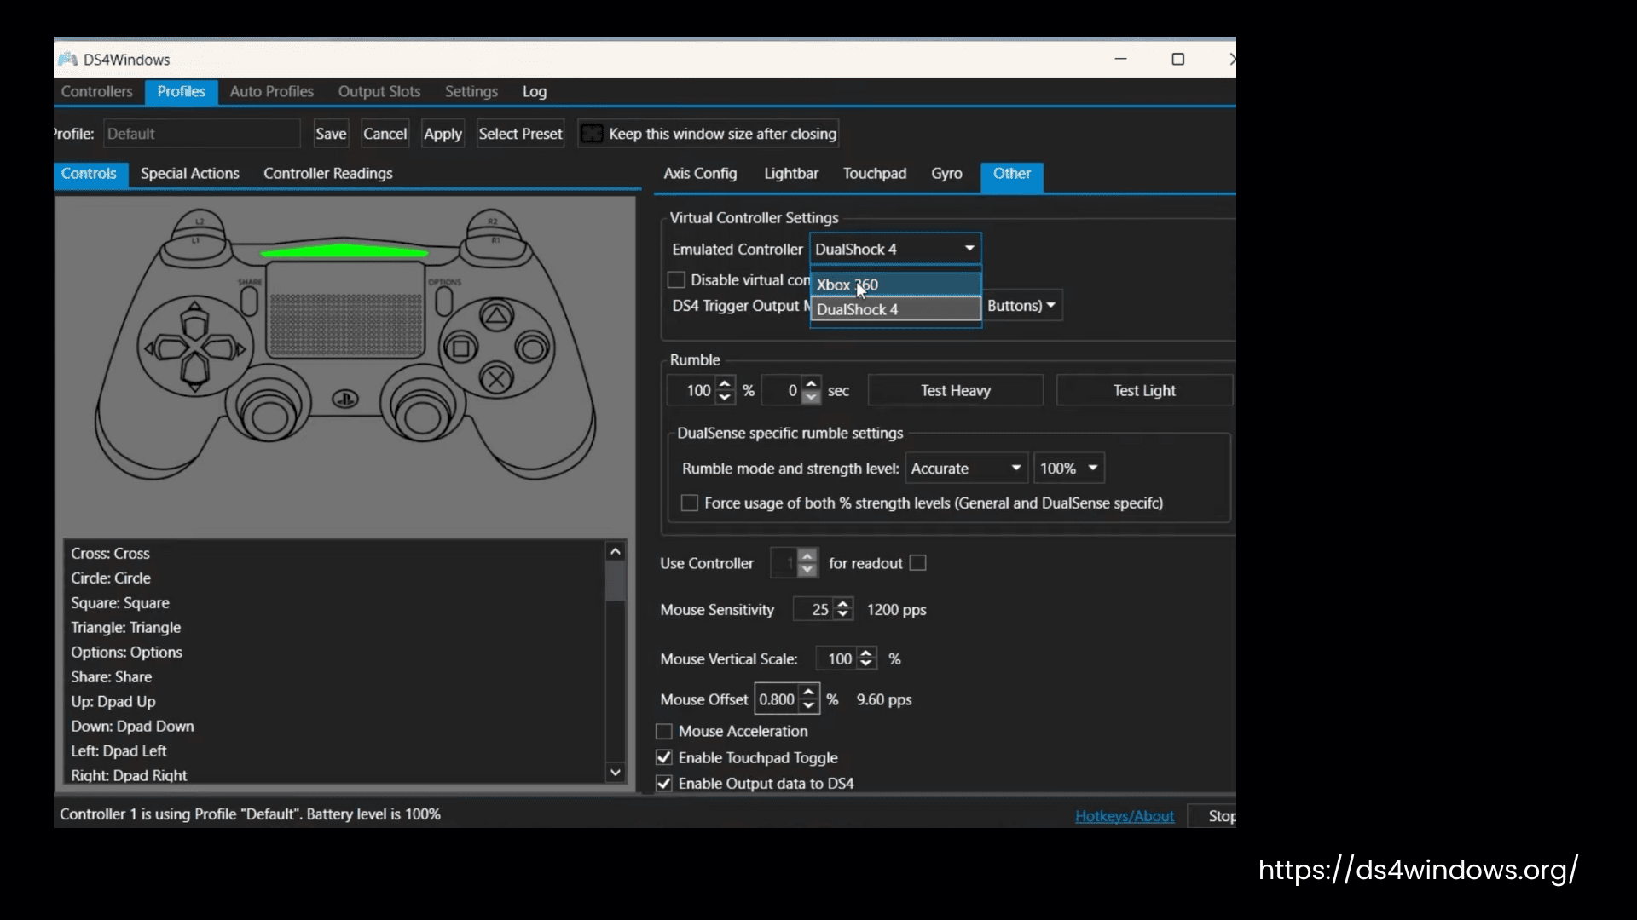Toggle Keep this window size after closing

point(592,134)
